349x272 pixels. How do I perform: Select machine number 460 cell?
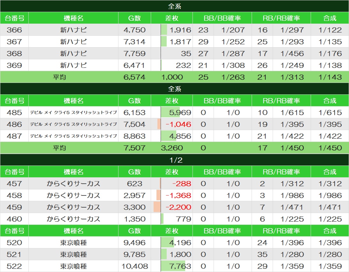tap(14, 219)
